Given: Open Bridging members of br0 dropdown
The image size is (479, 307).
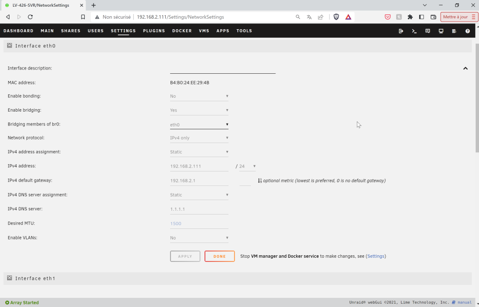Looking at the screenshot, I should click(x=199, y=125).
